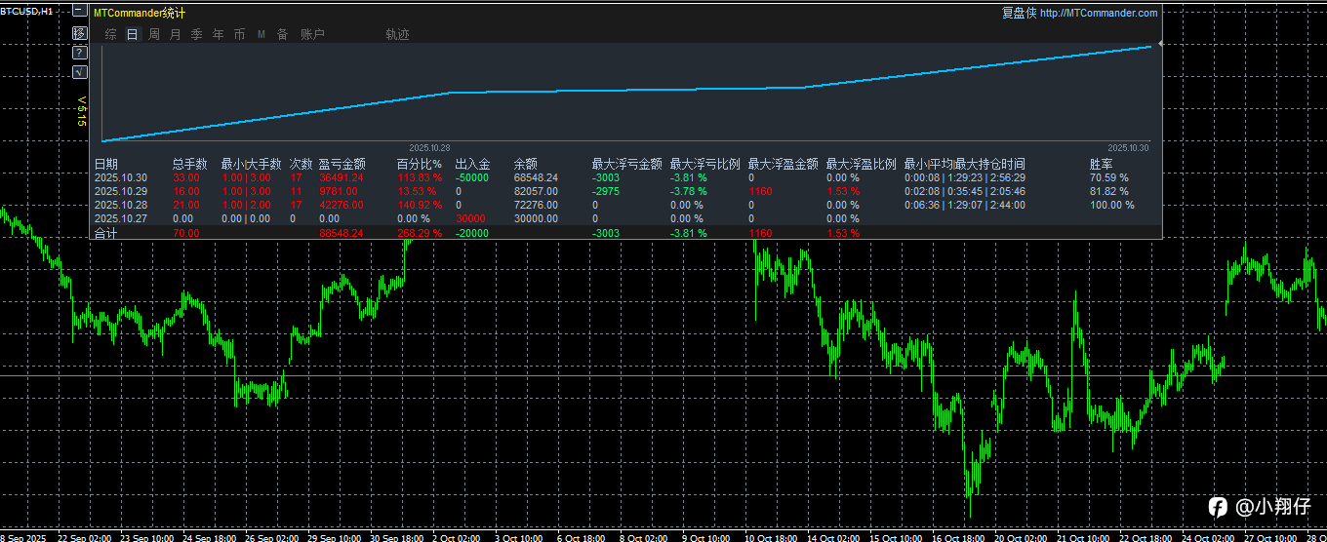Open the 备 notes tab
Viewport: 1327px width, 542px height.
282,34
